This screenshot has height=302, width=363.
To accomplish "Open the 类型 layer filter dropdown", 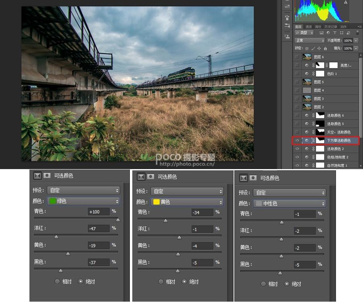I will pyautogui.click(x=304, y=33).
